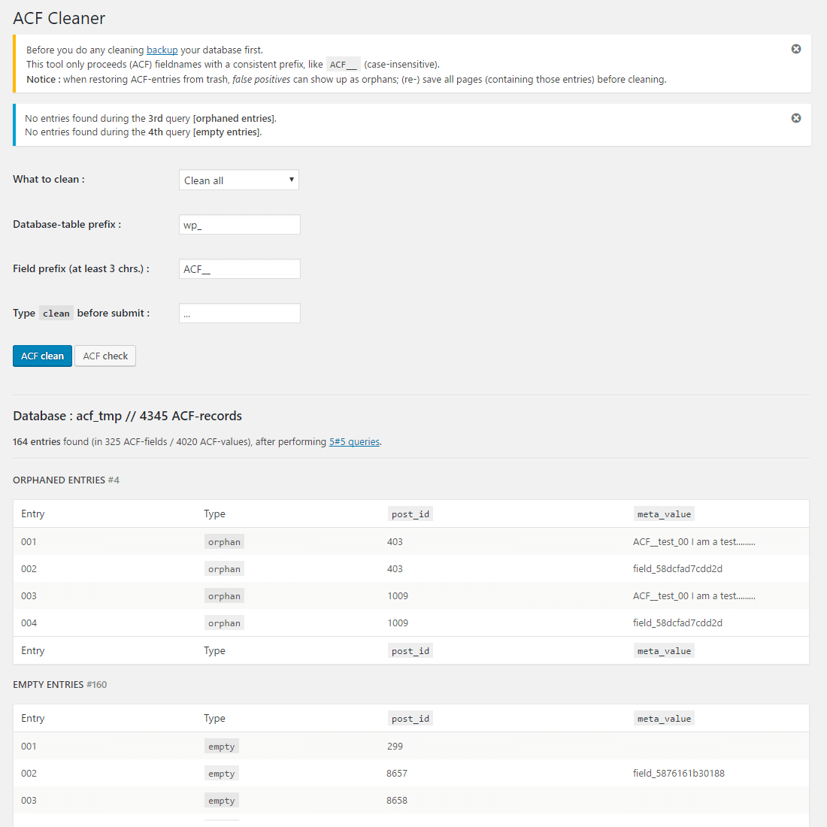Click the Database-table prefix field

point(239,225)
